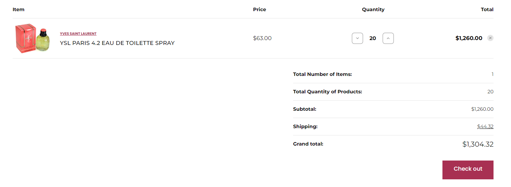Select the $63.00 unit price text
This screenshot has width=511, height=187.
[262, 38]
